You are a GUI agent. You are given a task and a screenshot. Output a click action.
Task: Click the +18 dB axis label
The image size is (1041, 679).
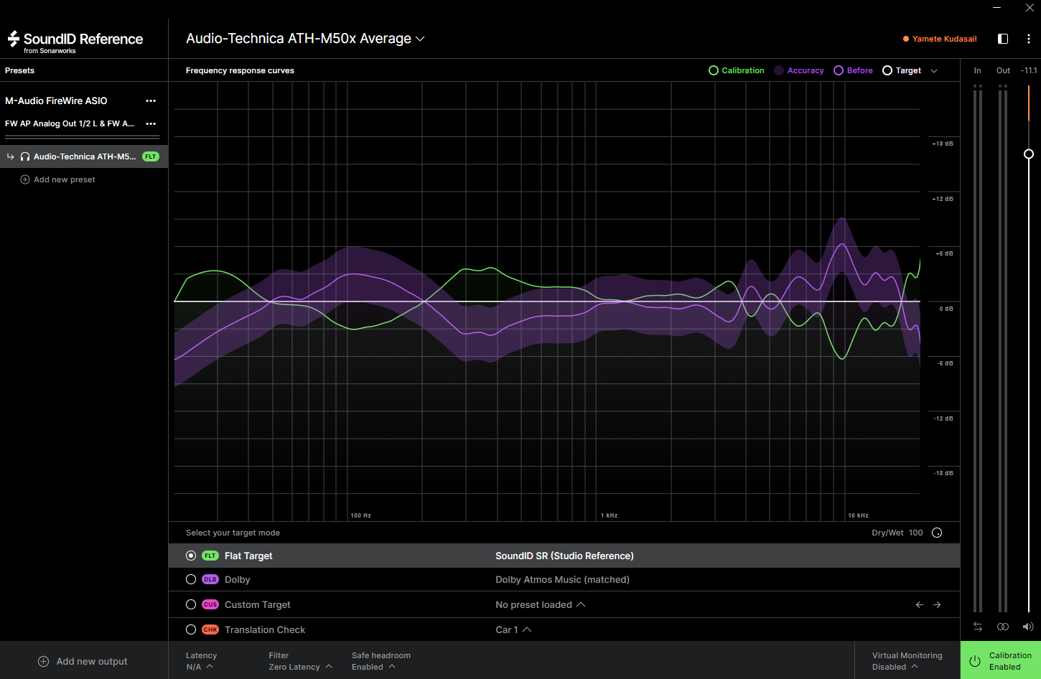point(943,144)
